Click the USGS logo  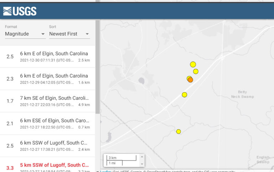pyautogui.click(x=20, y=11)
